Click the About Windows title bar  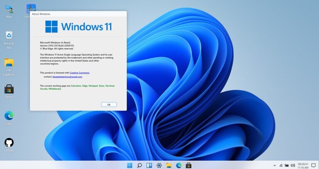(79, 14)
